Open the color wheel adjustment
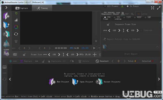The height and width of the screenshot is (100, 163). [x=16, y=27]
